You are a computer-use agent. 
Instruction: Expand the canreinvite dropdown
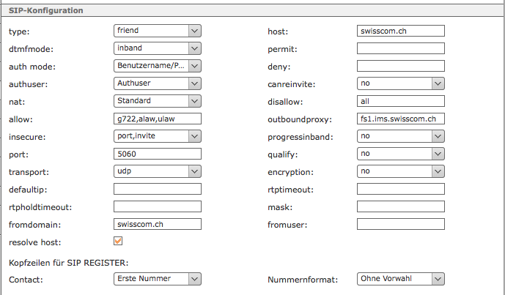point(401,83)
